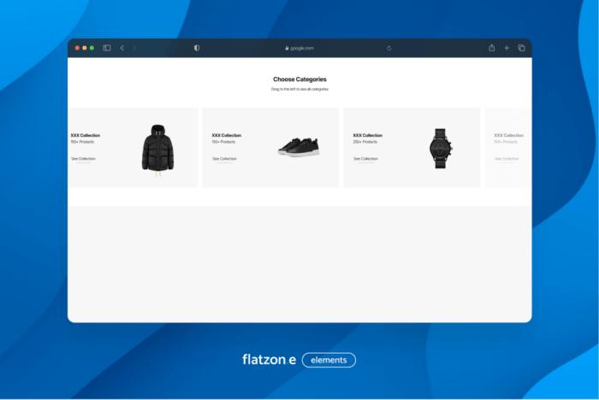Image resolution: width=599 pixels, height=400 pixels.
Task: Select the black sneakers product image
Action: click(x=298, y=147)
